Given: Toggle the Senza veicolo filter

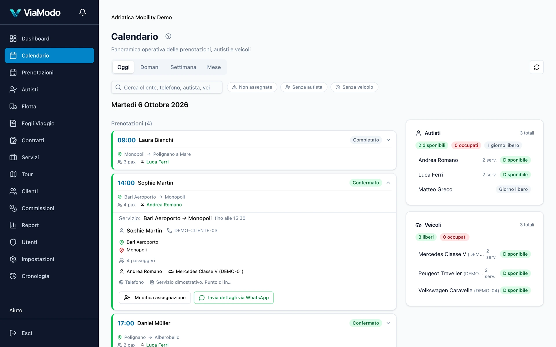Looking at the screenshot, I should pyautogui.click(x=354, y=87).
